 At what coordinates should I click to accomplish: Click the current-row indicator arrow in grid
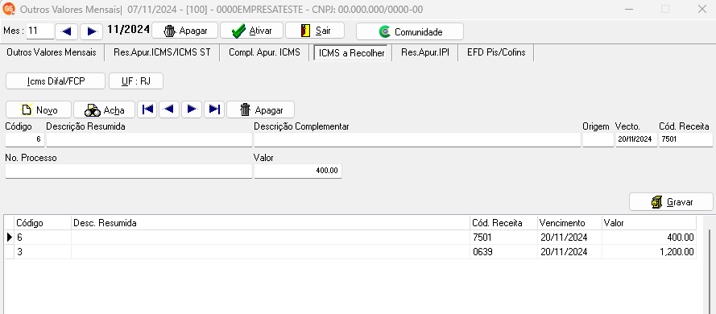[x=10, y=238]
